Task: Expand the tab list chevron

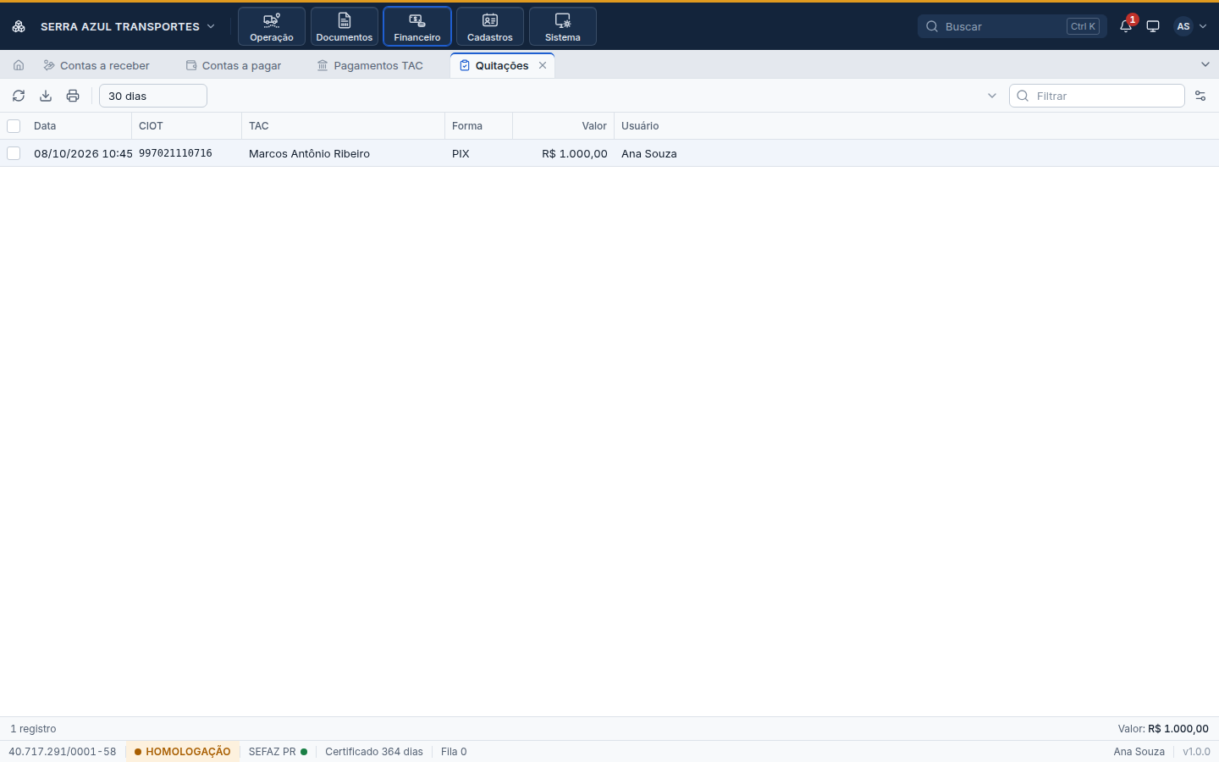Action: point(1205,64)
